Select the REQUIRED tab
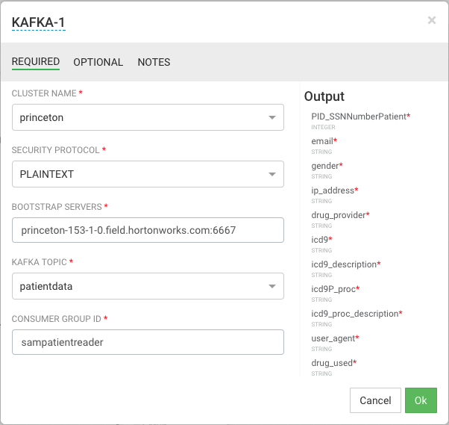Screen dimensions: 449x425 [36, 62]
